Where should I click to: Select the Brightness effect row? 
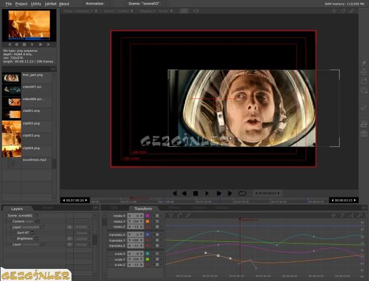[25, 238]
